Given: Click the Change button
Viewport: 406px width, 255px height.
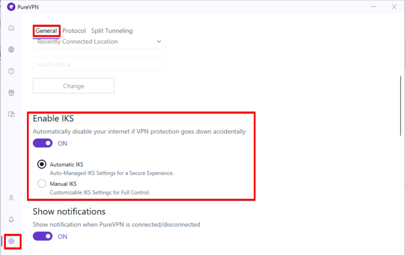Looking at the screenshot, I should [x=73, y=86].
